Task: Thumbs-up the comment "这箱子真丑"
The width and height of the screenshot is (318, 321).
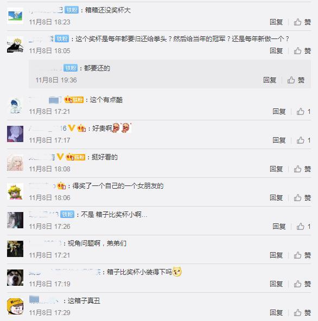Action: pos(302,313)
